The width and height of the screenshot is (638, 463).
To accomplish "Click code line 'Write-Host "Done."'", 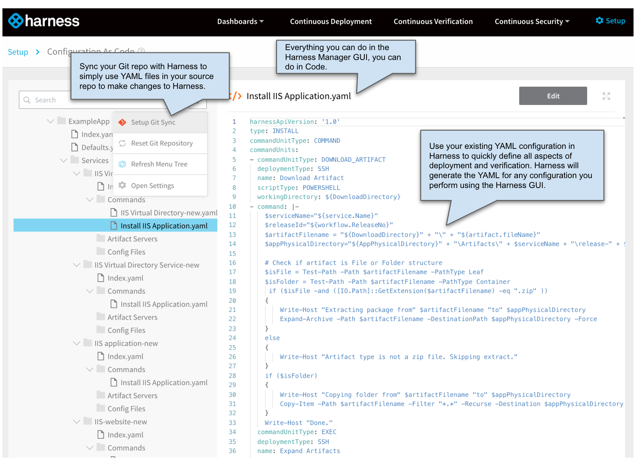I will coord(299,423).
